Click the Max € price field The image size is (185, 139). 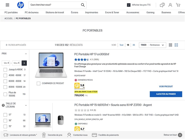coord(16,63)
